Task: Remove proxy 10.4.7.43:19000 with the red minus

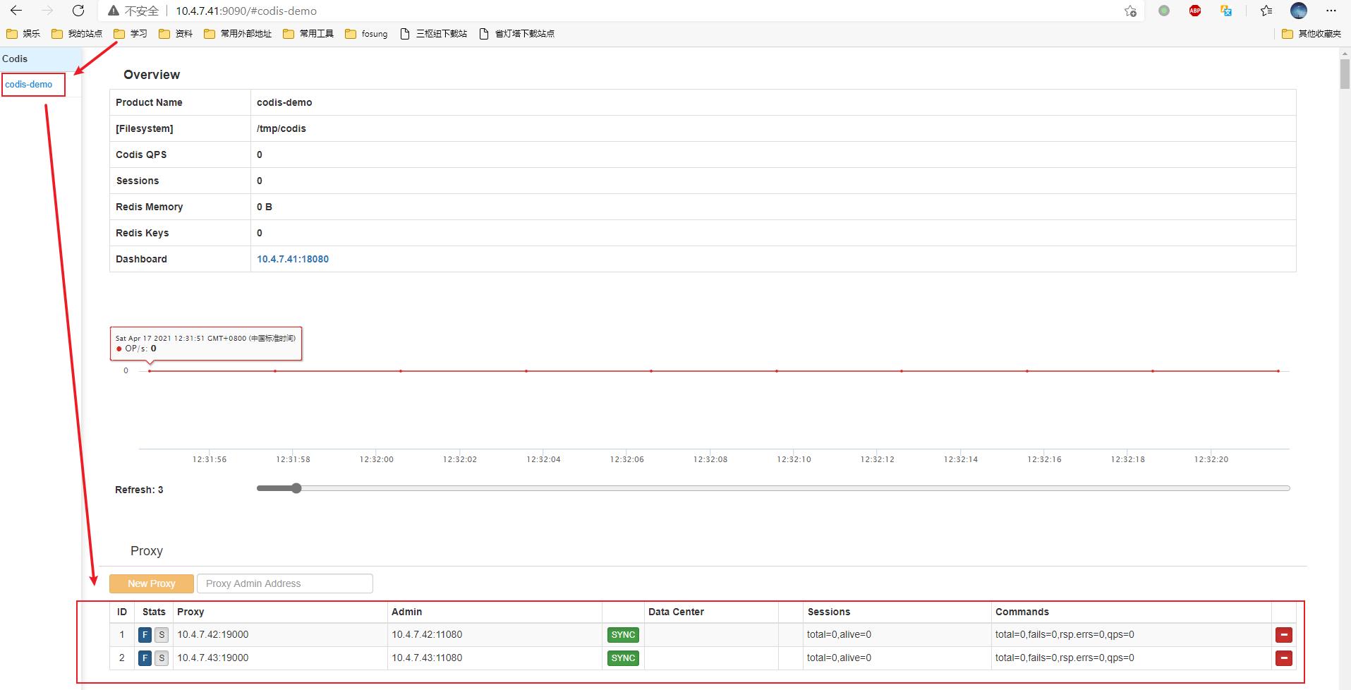Action: click(1284, 658)
